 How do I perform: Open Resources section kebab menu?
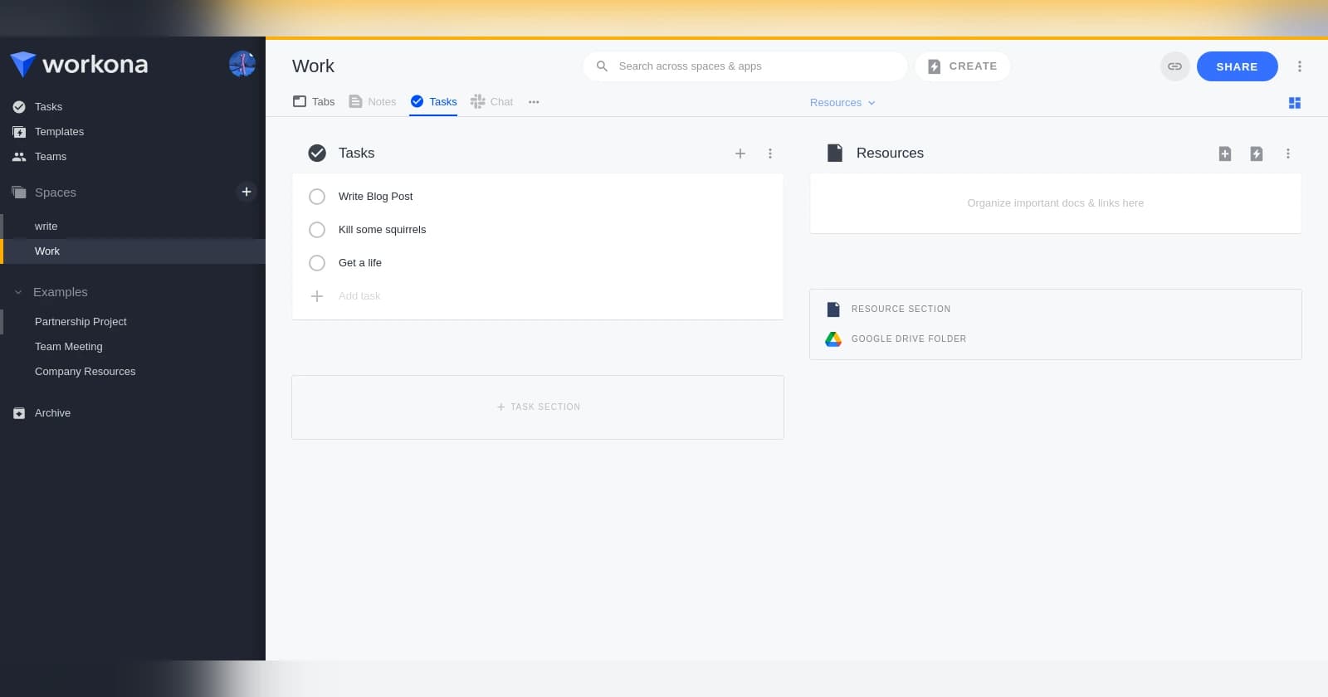click(x=1288, y=154)
